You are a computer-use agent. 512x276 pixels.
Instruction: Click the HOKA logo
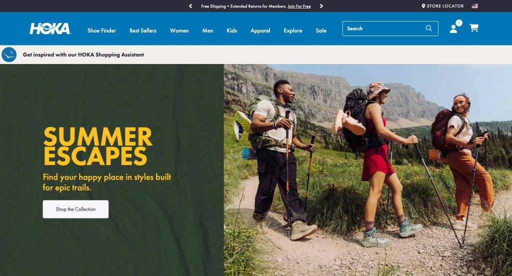point(50,28)
